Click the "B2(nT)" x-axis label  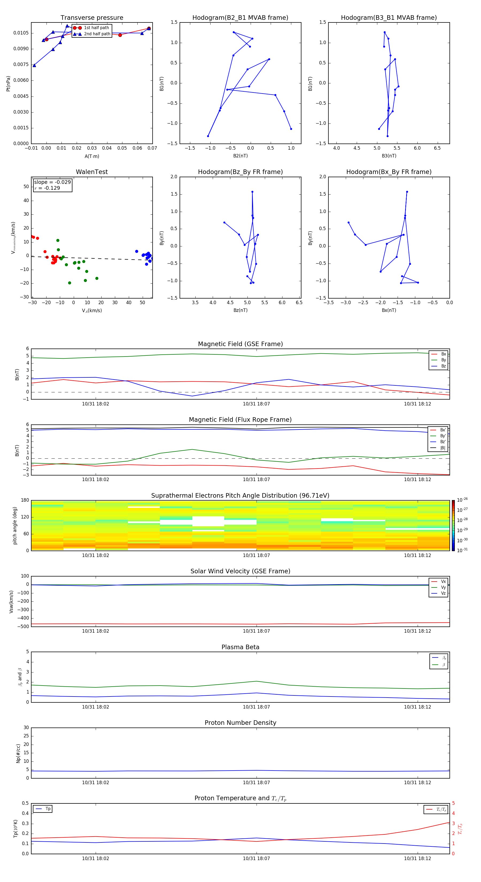240,156
